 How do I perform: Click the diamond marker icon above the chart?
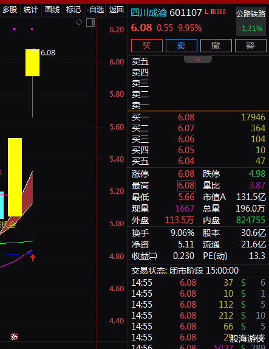(79, 22)
